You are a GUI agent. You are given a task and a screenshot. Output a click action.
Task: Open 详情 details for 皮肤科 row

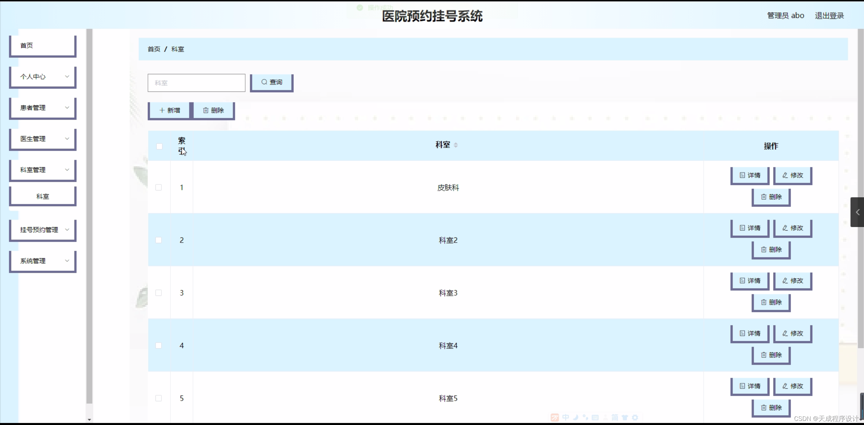[x=749, y=175]
